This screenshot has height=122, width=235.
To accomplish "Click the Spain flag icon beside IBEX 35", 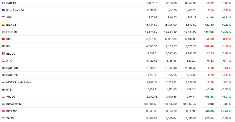I will 3,25.
